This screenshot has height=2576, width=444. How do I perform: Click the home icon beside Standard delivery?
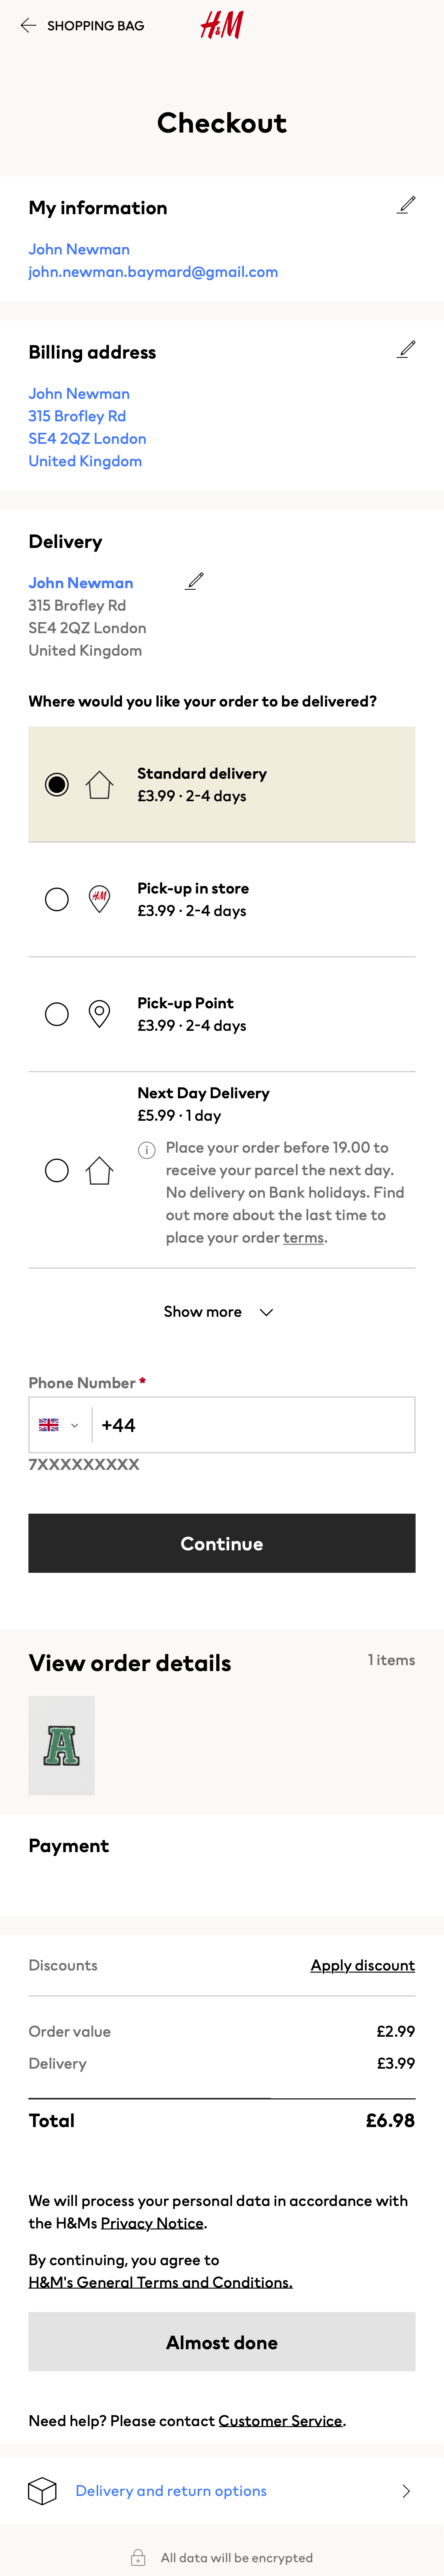tap(100, 784)
